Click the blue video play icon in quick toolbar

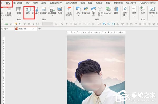tap(113, 24)
